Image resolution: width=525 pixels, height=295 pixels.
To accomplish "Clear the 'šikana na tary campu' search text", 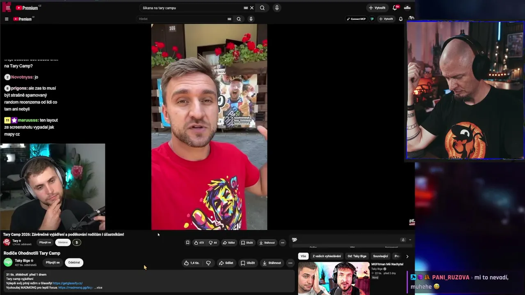I will pos(252,8).
